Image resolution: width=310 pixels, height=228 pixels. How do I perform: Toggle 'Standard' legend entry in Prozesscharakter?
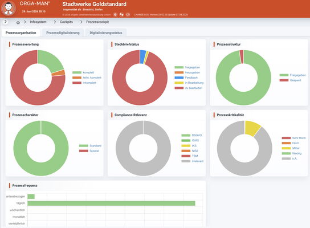pos(90,146)
